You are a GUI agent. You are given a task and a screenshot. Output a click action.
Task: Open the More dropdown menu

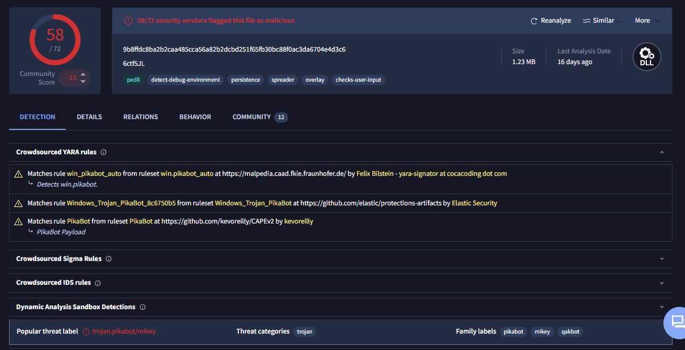[647, 21]
